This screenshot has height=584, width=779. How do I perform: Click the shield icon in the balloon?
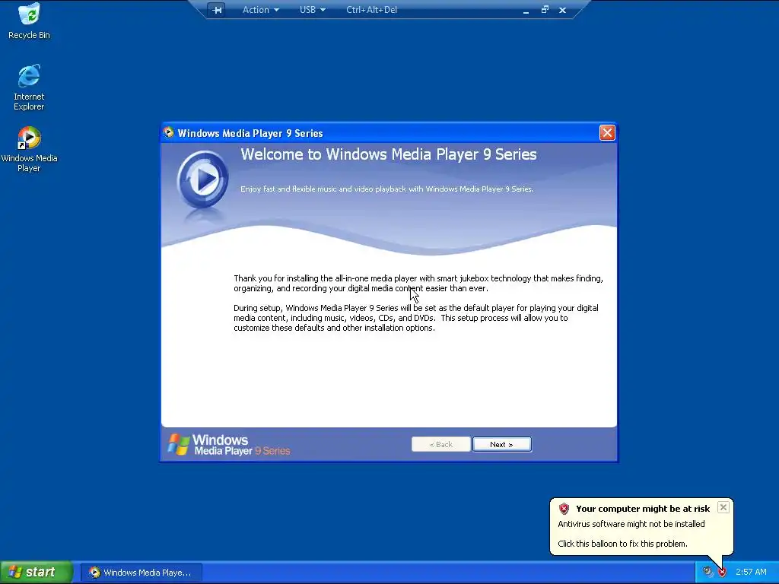coord(564,509)
